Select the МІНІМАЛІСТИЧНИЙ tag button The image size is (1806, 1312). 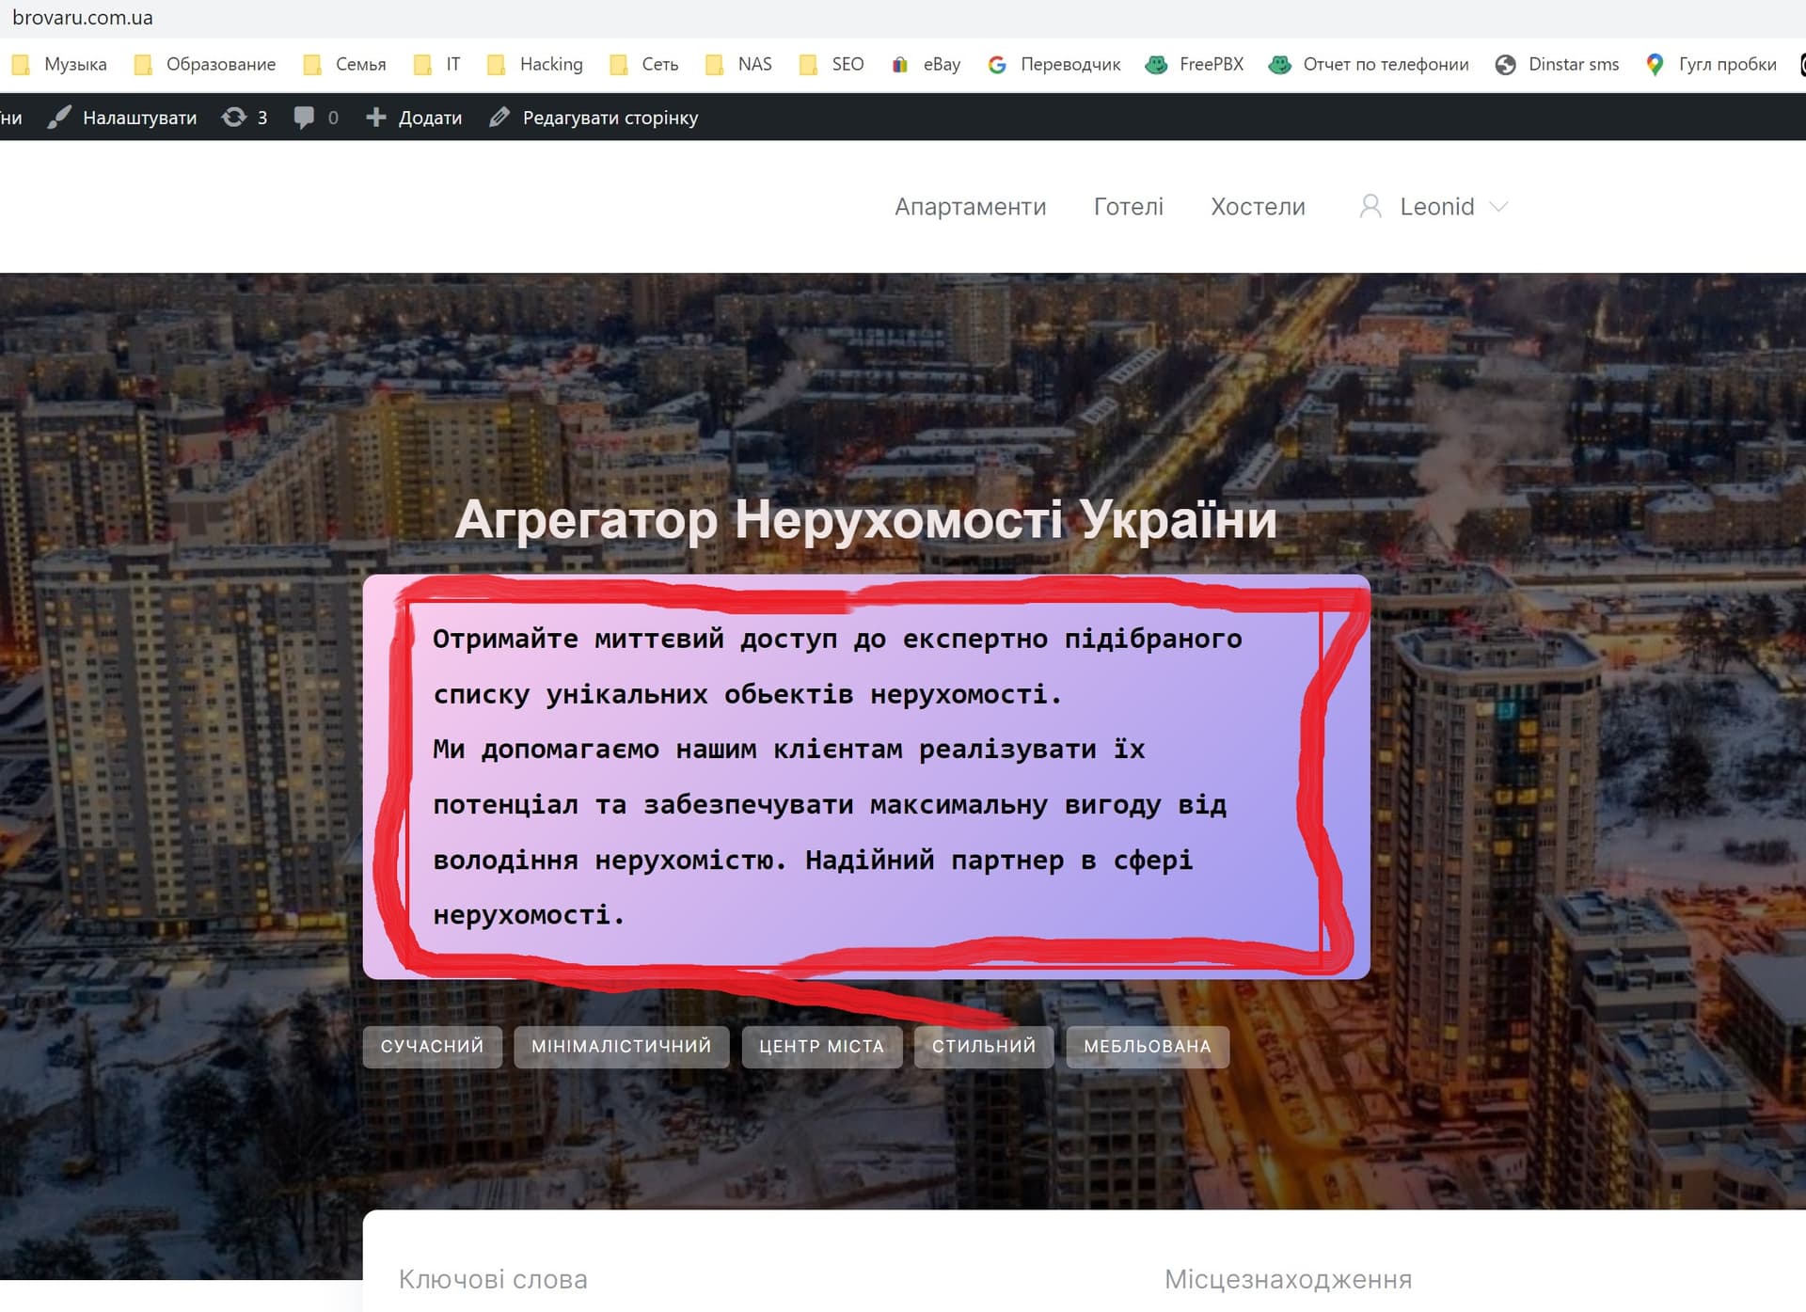coord(621,1047)
